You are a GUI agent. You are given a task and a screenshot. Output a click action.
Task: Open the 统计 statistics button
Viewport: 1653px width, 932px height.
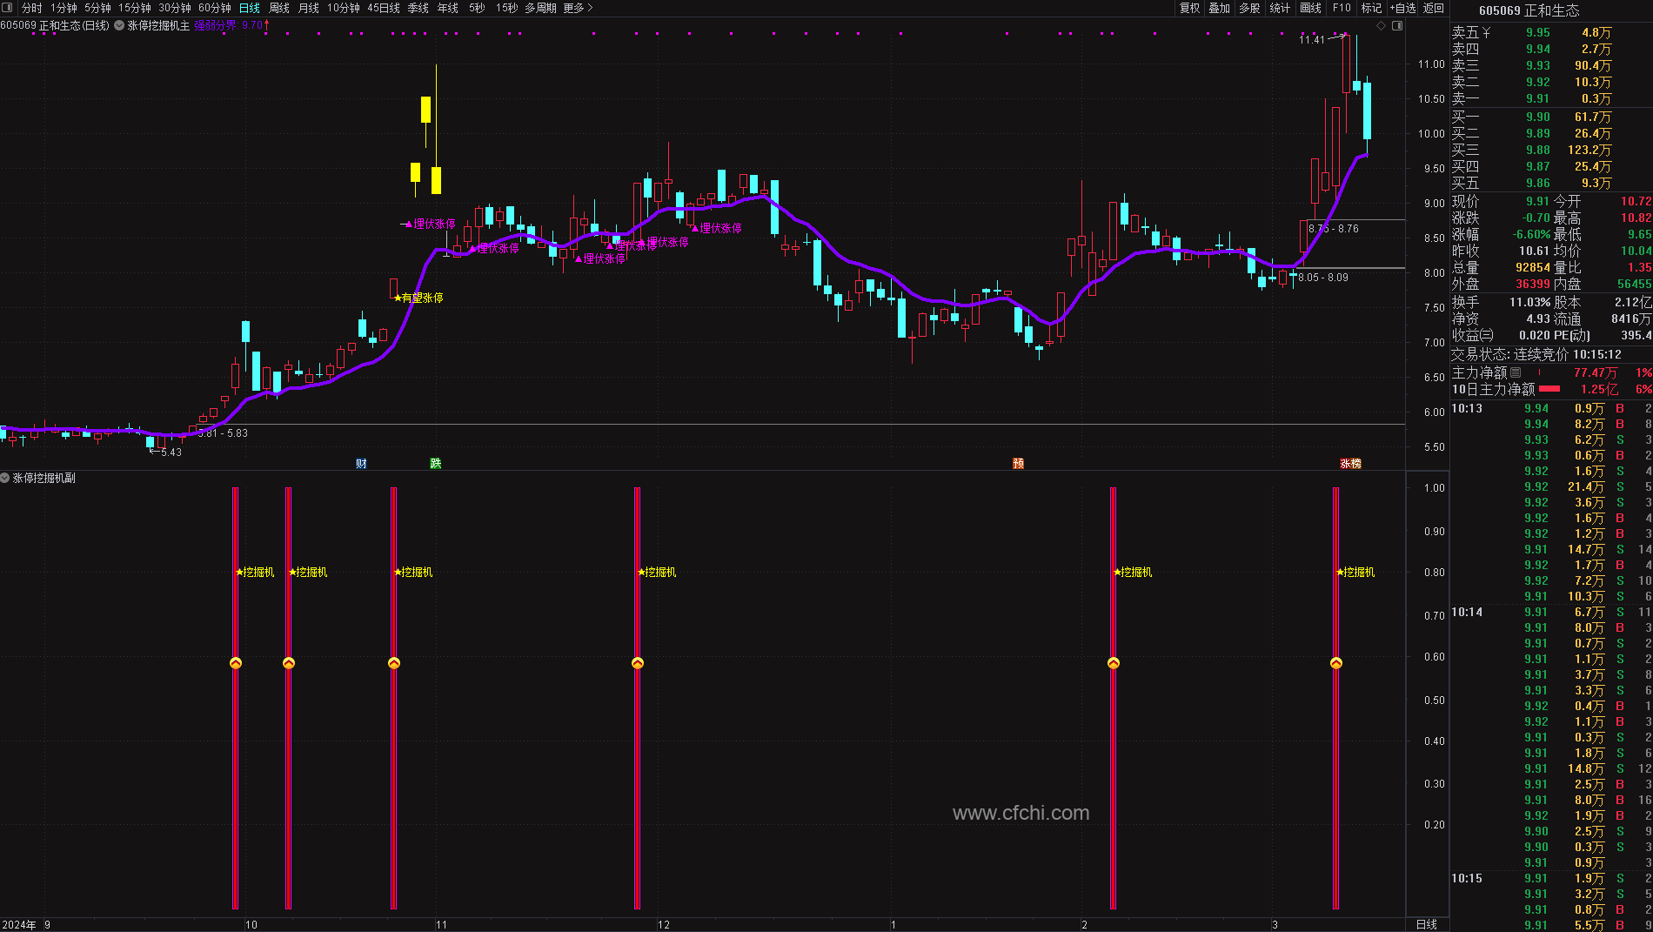[1280, 8]
